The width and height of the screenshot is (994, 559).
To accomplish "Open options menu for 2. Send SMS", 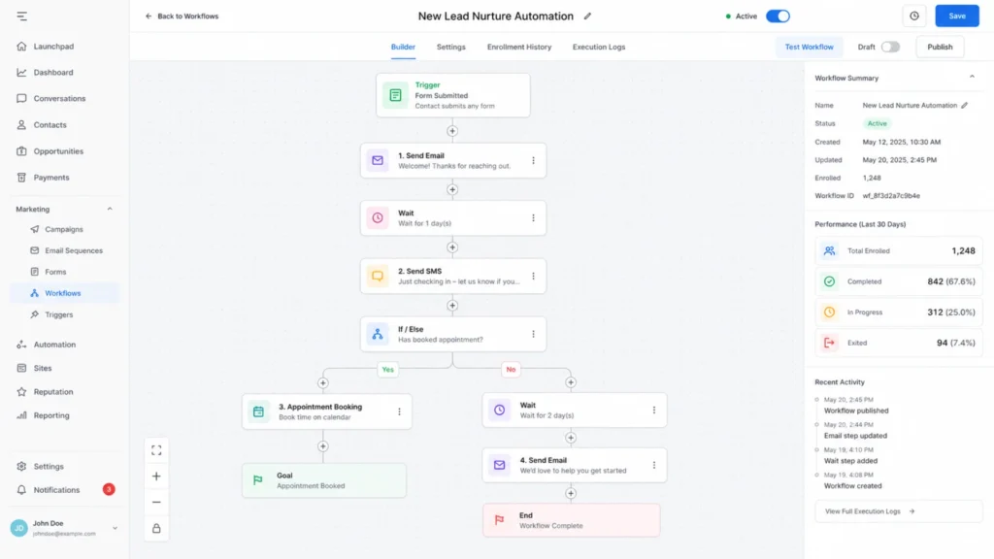I will tap(533, 277).
